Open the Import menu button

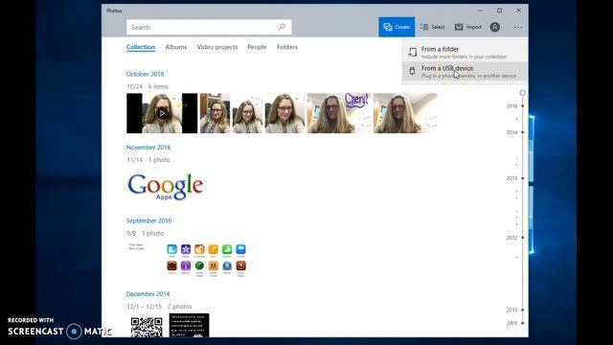(468, 27)
